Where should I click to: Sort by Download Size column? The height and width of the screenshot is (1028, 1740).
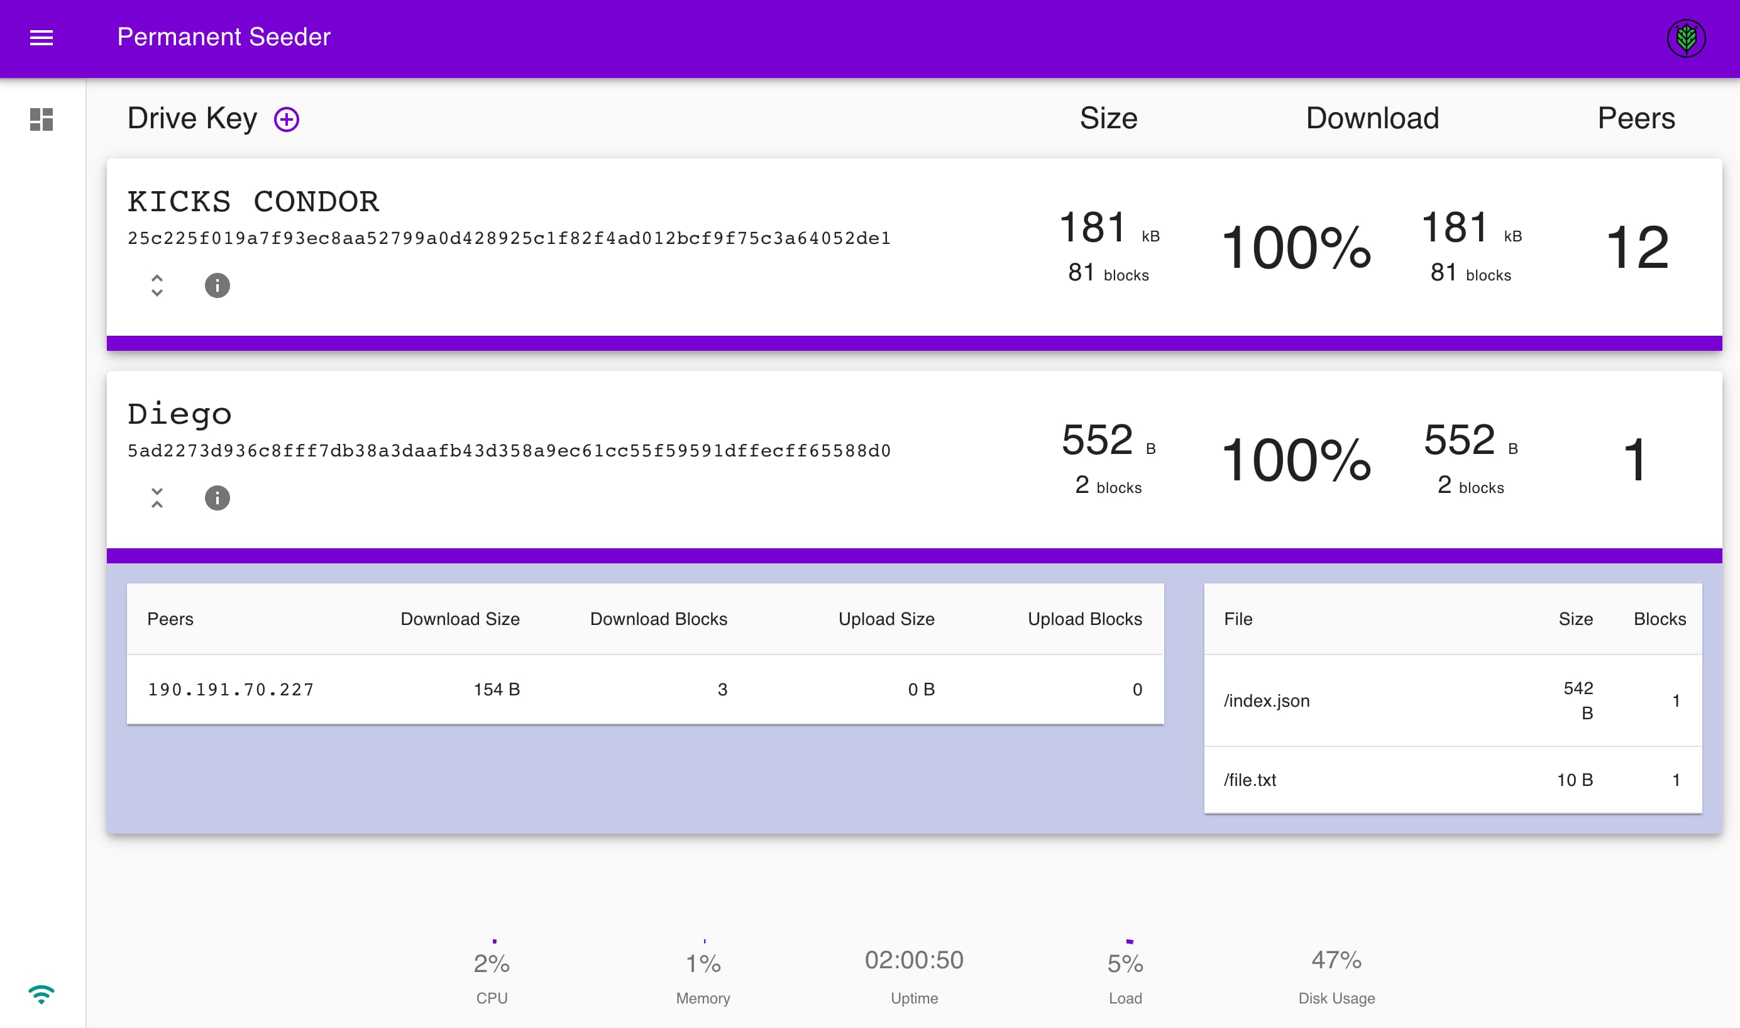pos(460,619)
